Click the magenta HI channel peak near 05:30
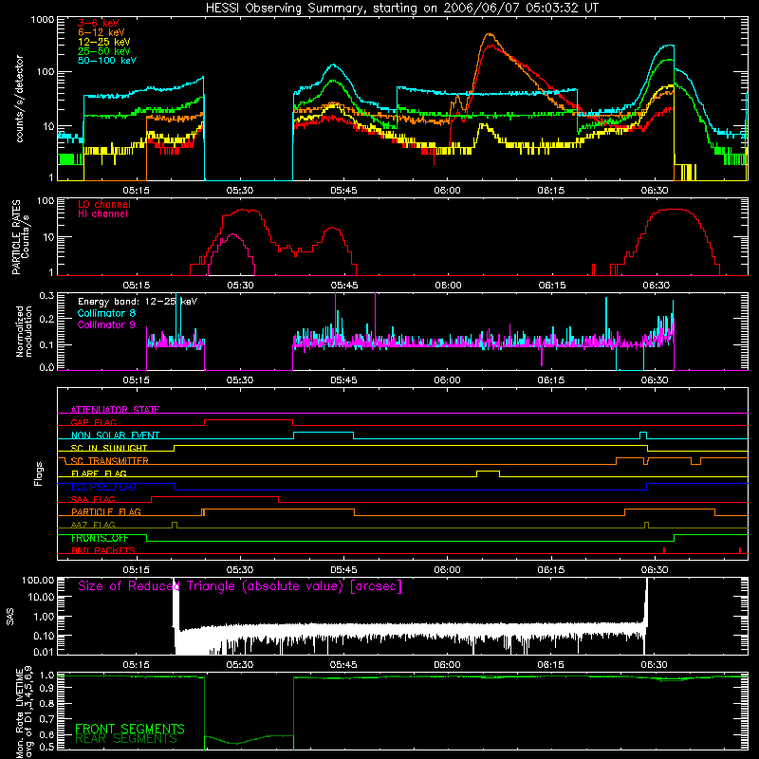Screen dimensions: 759x759 pos(233,234)
